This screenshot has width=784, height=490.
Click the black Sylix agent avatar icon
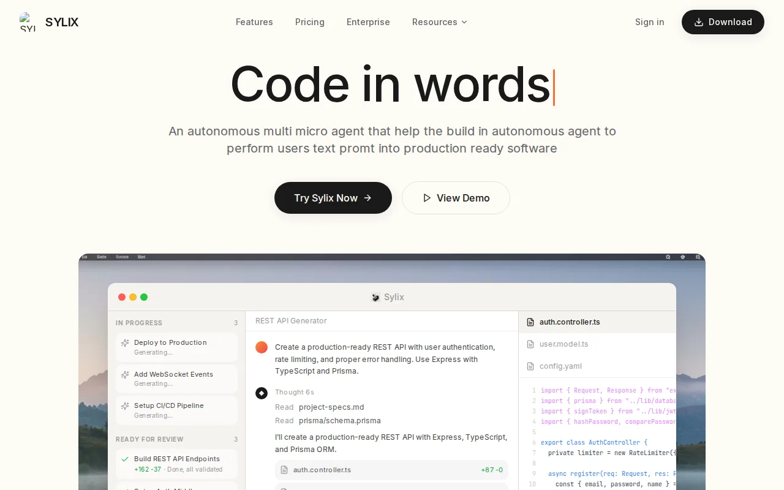coord(262,393)
